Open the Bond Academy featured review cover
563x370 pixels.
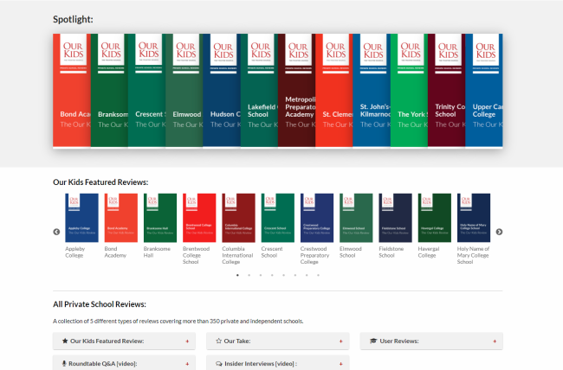point(121,218)
